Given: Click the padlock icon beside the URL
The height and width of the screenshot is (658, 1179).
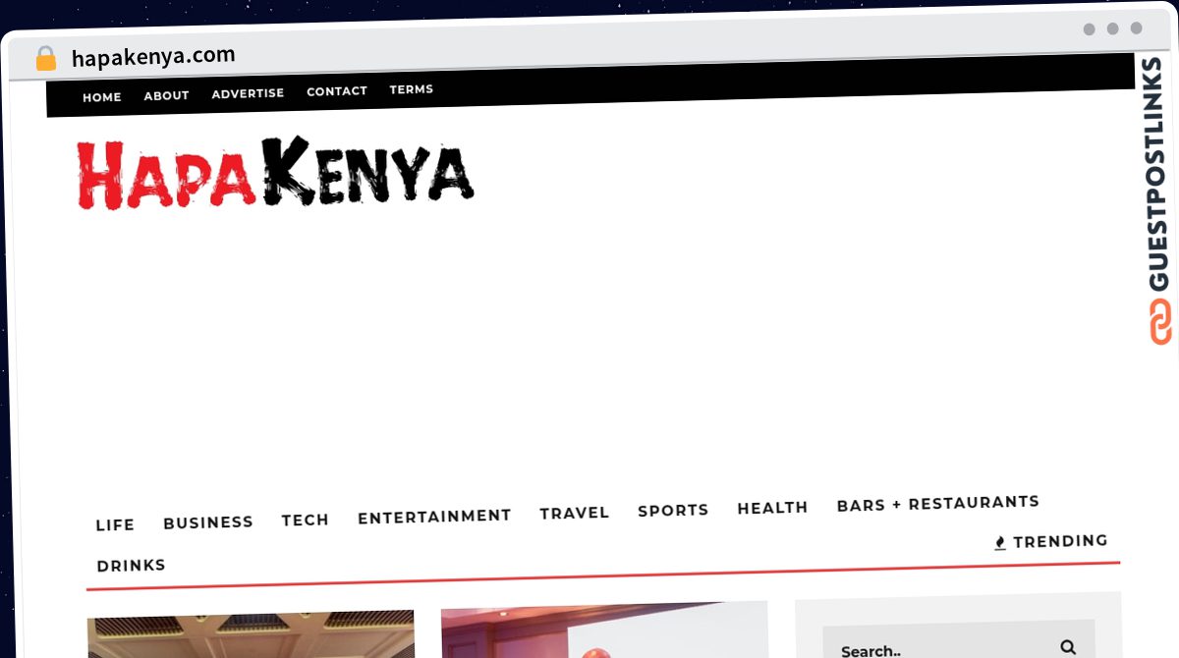Looking at the screenshot, I should [x=45, y=59].
